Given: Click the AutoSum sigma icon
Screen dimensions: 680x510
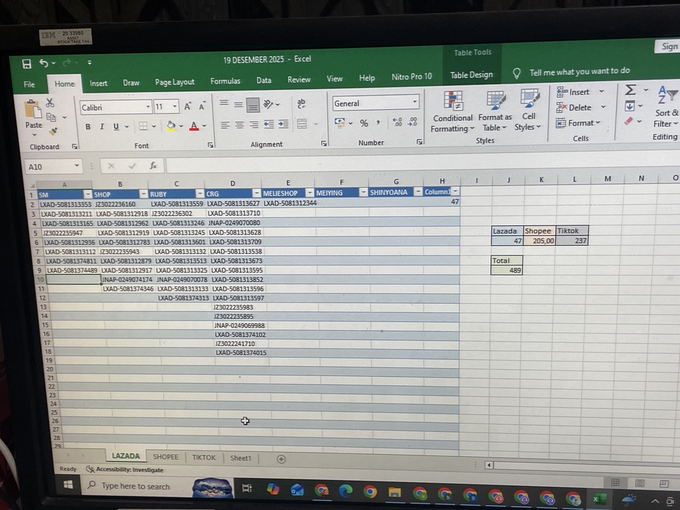Looking at the screenshot, I should (630, 90).
